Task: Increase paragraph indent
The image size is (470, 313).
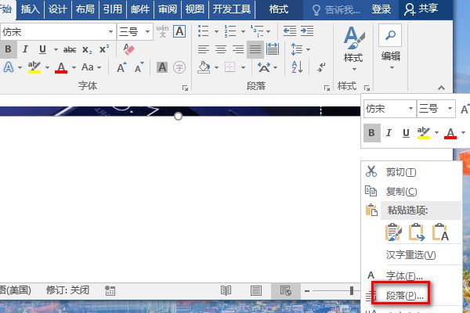Action: click(x=307, y=31)
